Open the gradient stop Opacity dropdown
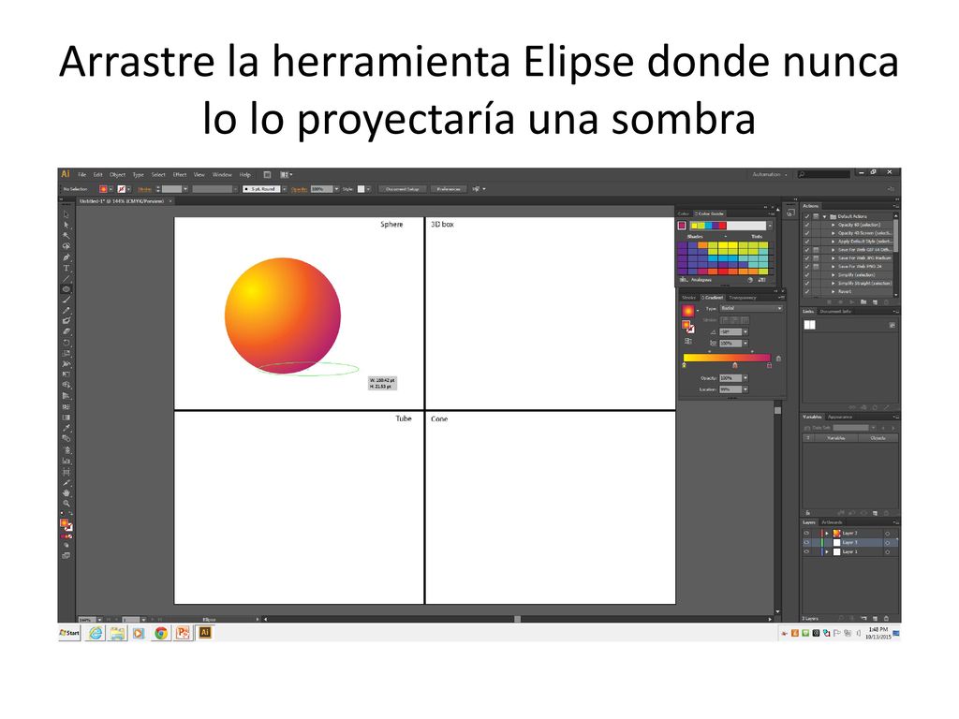 point(745,378)
